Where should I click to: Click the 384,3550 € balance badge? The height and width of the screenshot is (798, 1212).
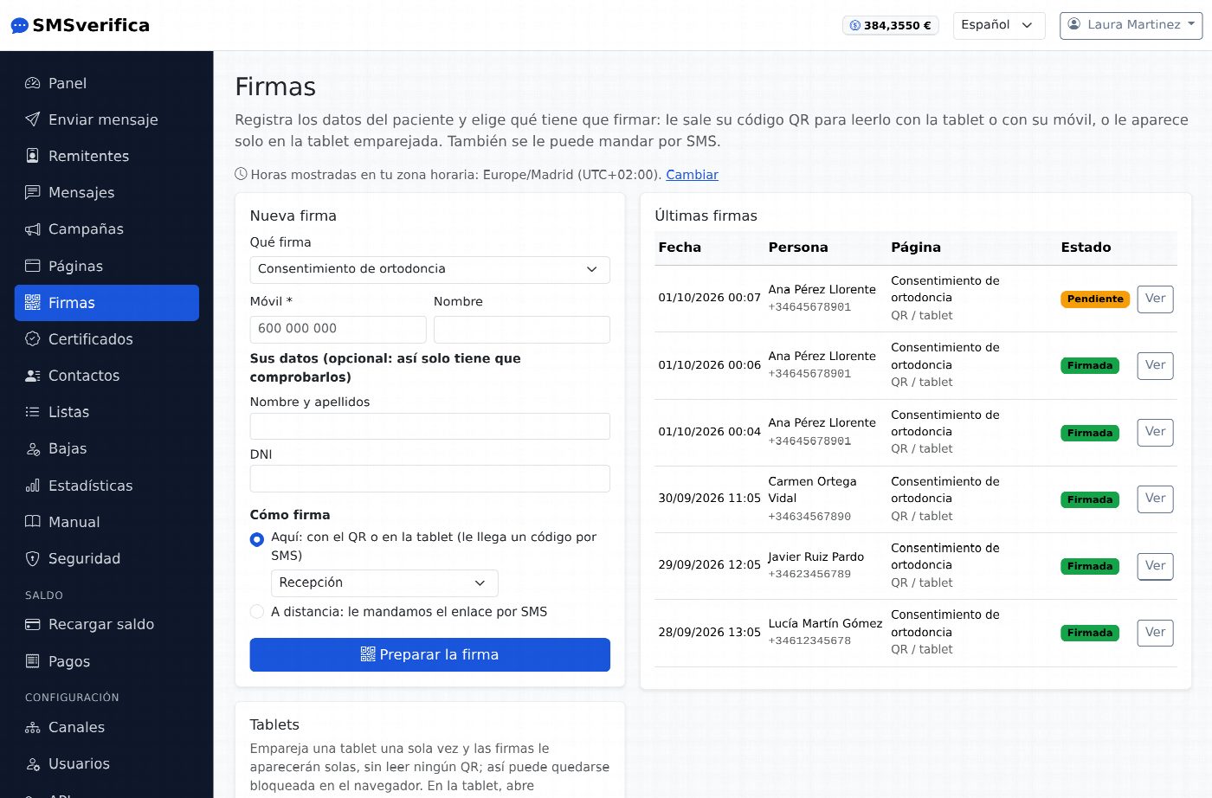pos(891,25)
